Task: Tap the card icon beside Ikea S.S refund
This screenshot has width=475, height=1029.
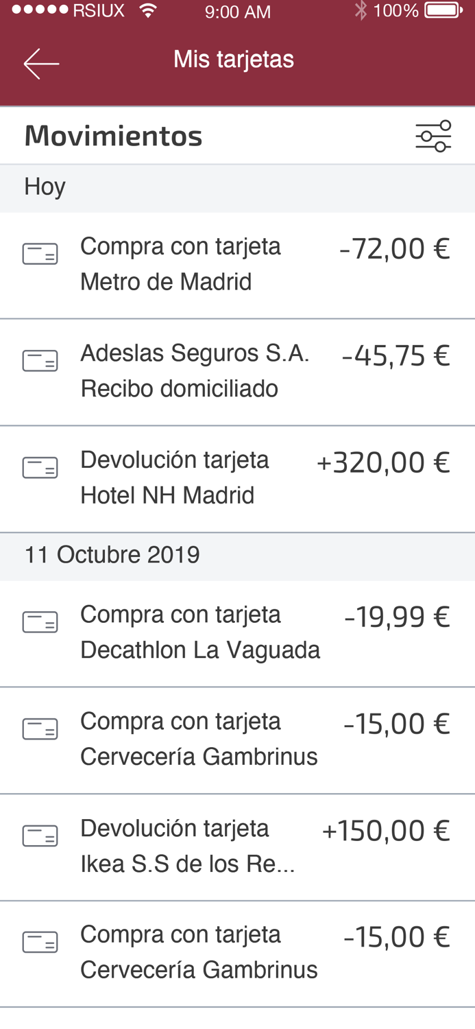Action: 41,836
